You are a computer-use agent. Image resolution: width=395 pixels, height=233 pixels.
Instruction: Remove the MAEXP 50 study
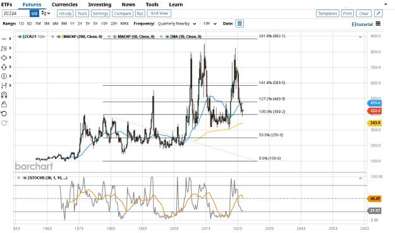tap(109, 37)
